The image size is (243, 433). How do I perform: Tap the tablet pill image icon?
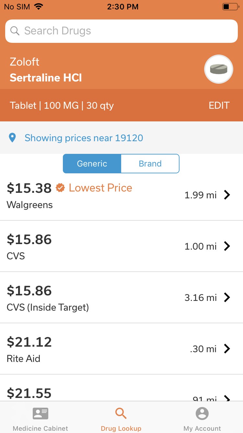tap(219, 69)
